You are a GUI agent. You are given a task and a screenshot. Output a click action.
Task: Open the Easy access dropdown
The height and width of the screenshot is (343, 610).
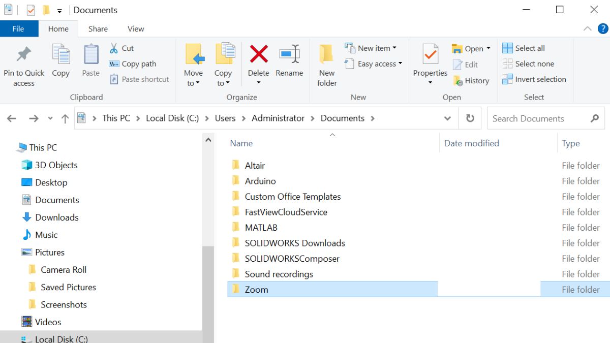tap(374, 64)
